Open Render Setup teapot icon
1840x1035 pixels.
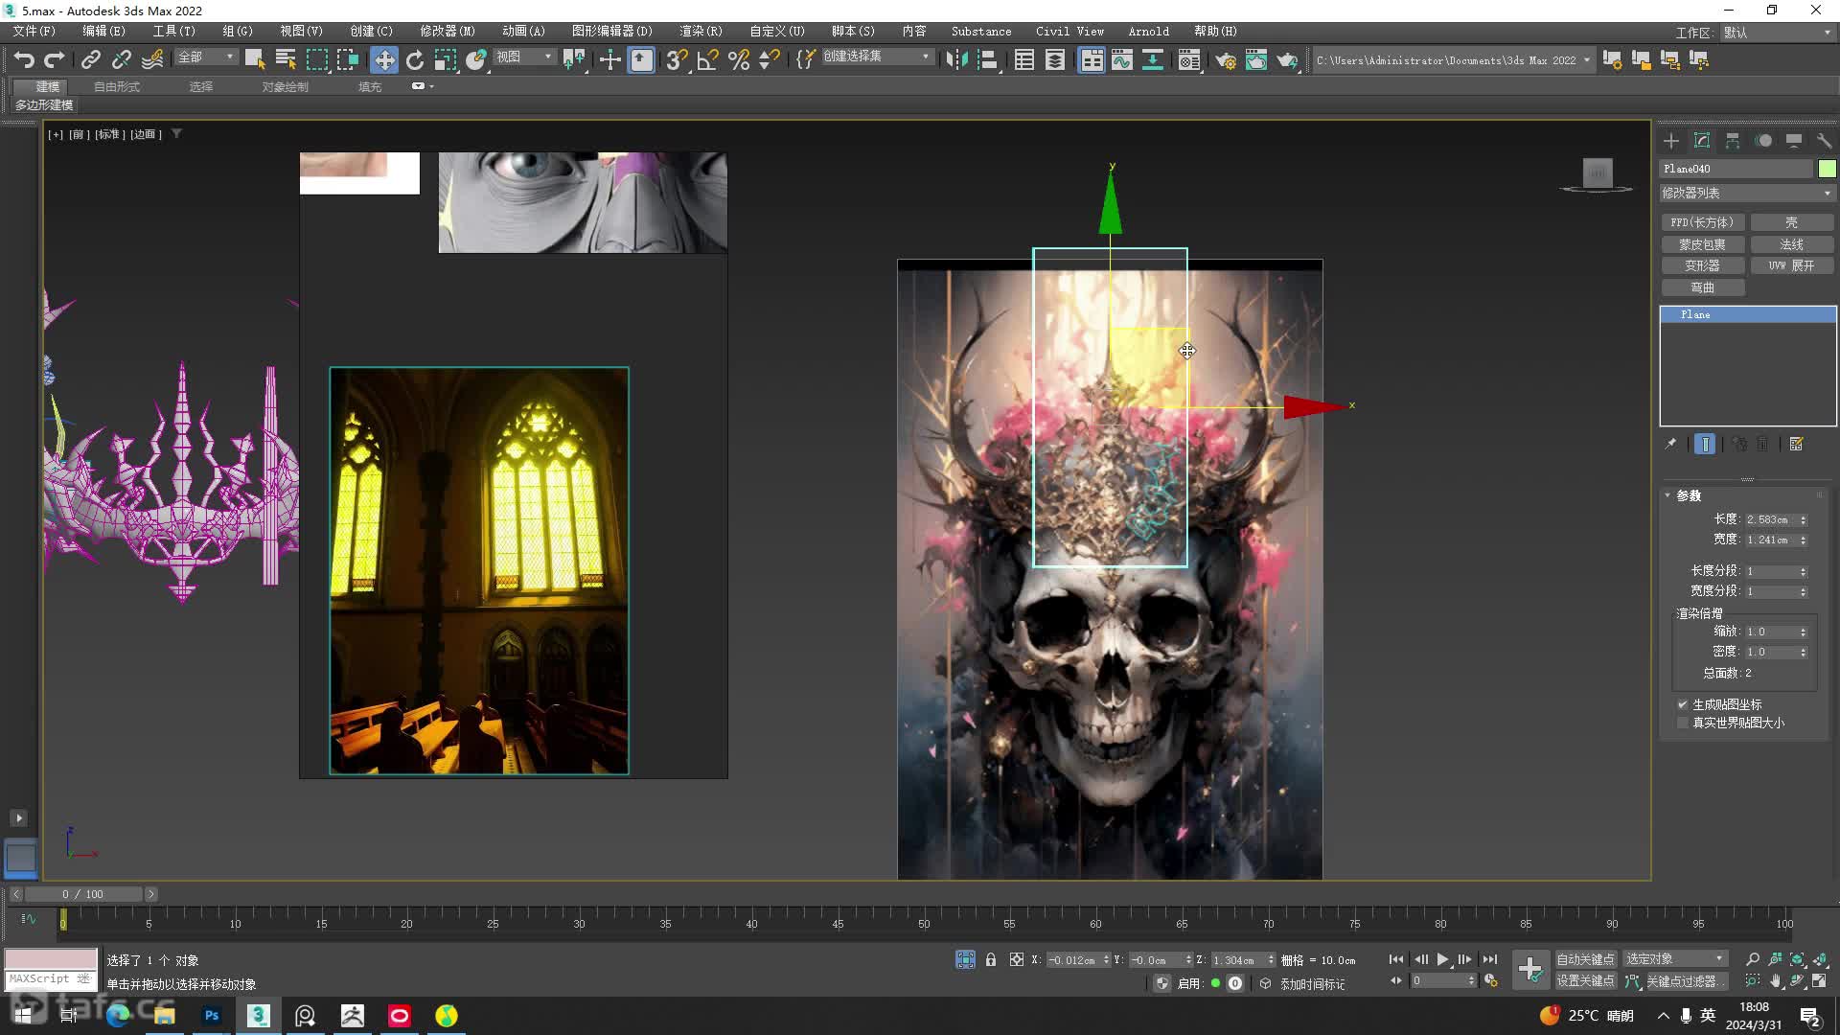(1226, 59)
